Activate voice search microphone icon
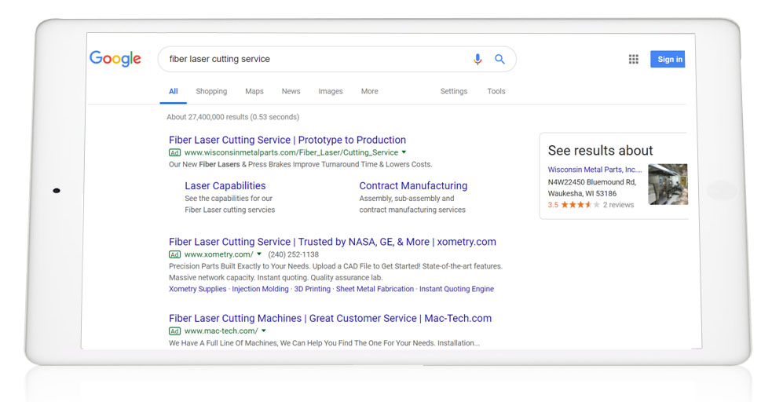This screenshot has width=772, height=402. [x=477, y=59]
